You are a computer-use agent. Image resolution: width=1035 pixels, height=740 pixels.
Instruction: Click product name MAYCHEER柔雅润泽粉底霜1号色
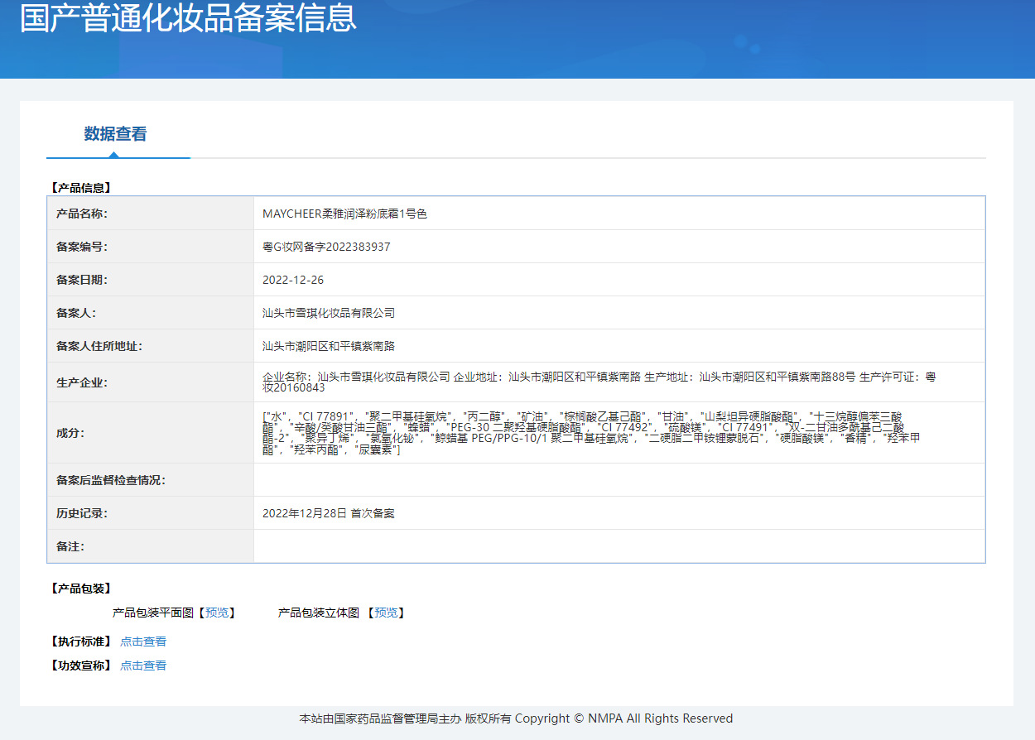pos(344,214)
